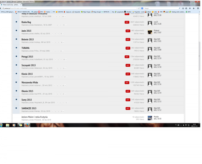Reload the page with the refresh button
The image size is (202, 164).
click(139, 8)
